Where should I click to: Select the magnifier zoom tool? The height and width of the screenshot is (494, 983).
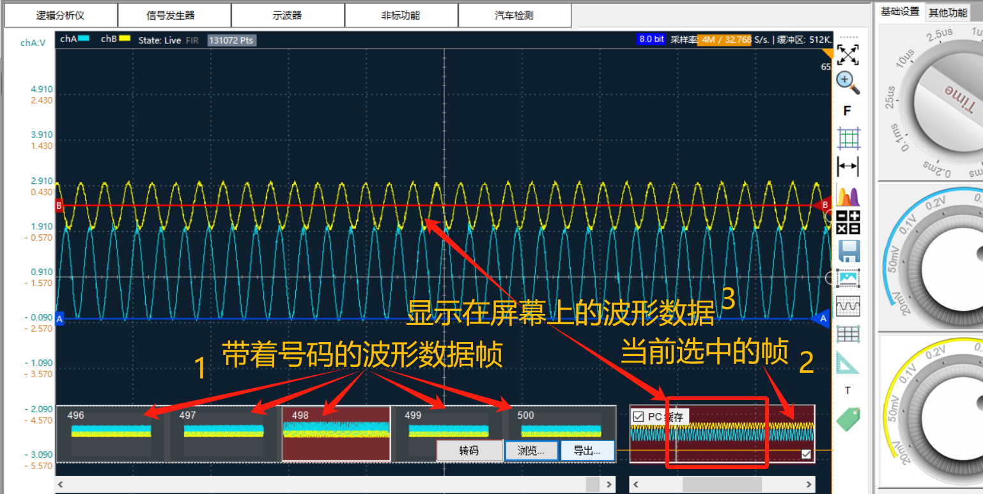coord(848,83)
